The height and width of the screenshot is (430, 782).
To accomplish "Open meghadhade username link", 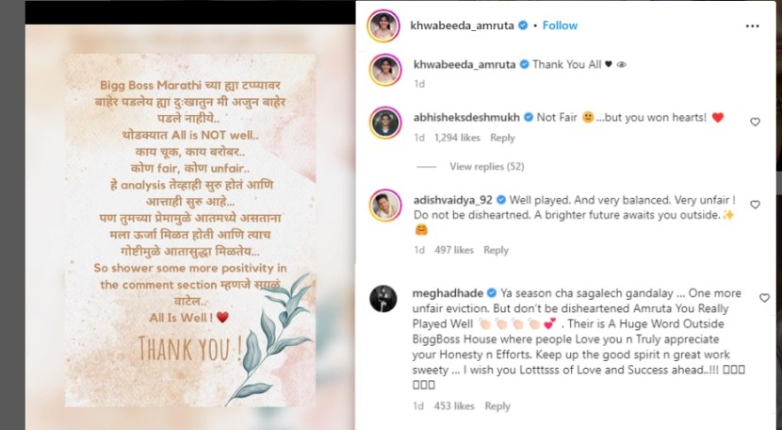I will click(x=448, y=293).
